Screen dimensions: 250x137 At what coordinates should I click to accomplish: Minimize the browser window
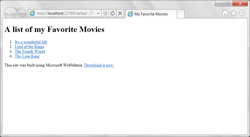tap(219, 3)
